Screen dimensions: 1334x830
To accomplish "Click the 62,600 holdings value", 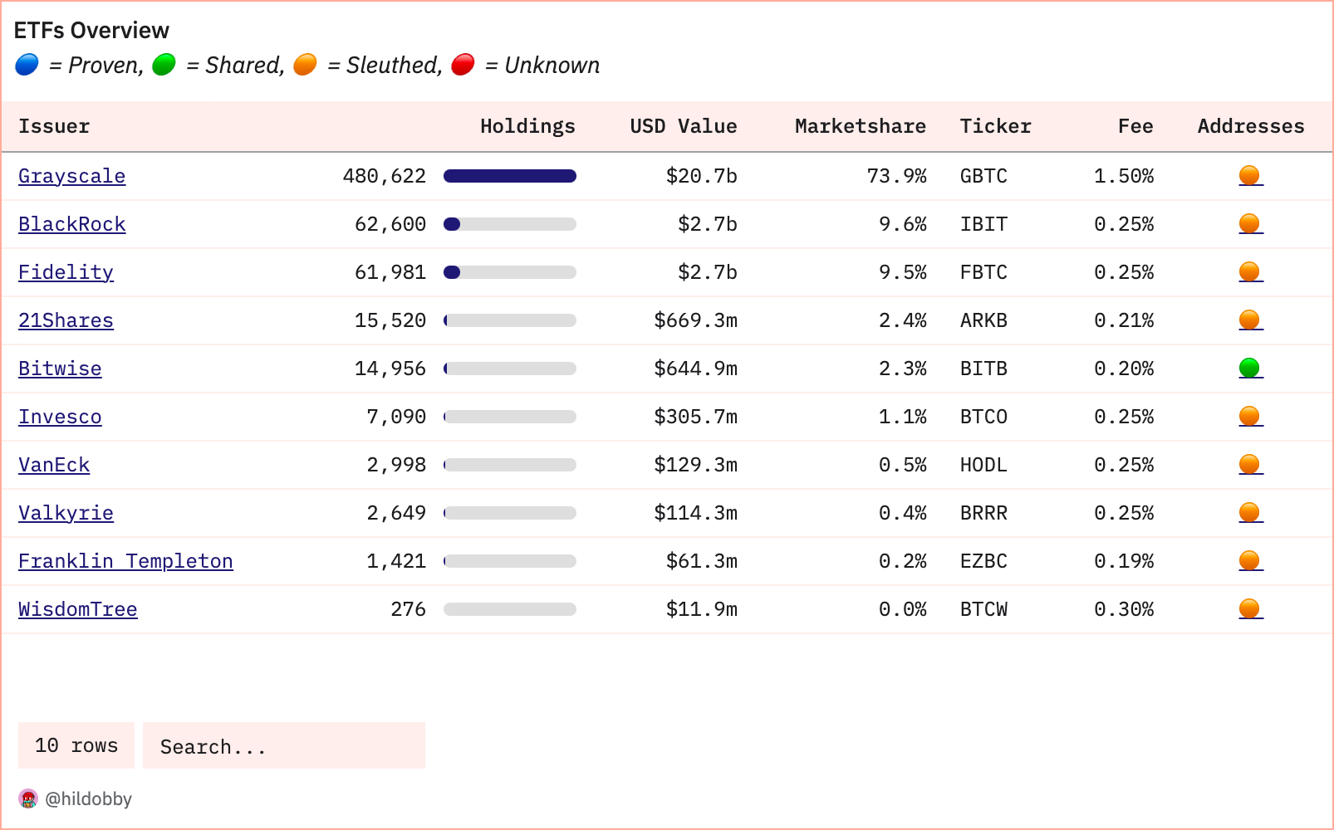I will (x=390, y=224).
